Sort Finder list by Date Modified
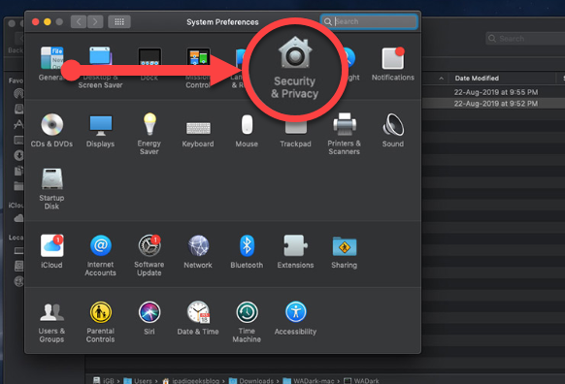 (477, 79)
